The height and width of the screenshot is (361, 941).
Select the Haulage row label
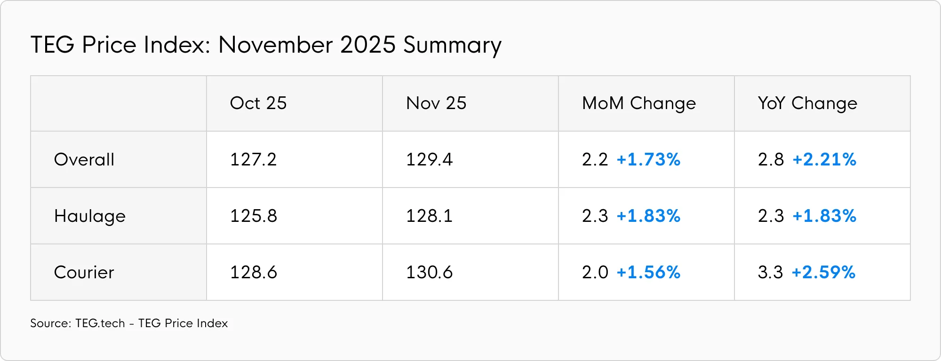pos(90,216)
